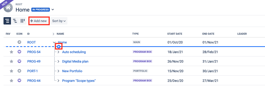Open the PROG-44 ID link
This screenshot has height=96, width=265.
click(34, 81)
